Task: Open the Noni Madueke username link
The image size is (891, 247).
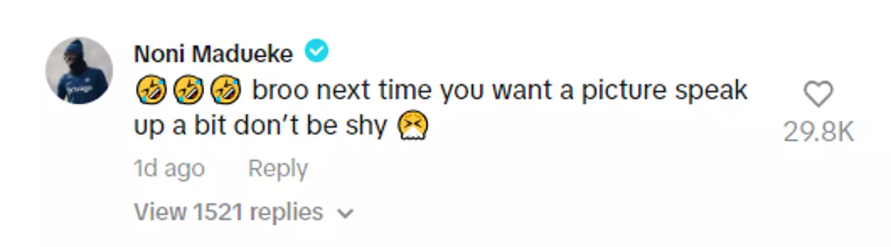Action: (213, 54)
